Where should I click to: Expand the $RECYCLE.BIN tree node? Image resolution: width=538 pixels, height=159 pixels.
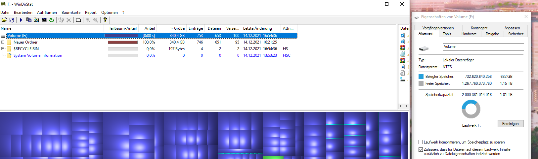point(3,49)
